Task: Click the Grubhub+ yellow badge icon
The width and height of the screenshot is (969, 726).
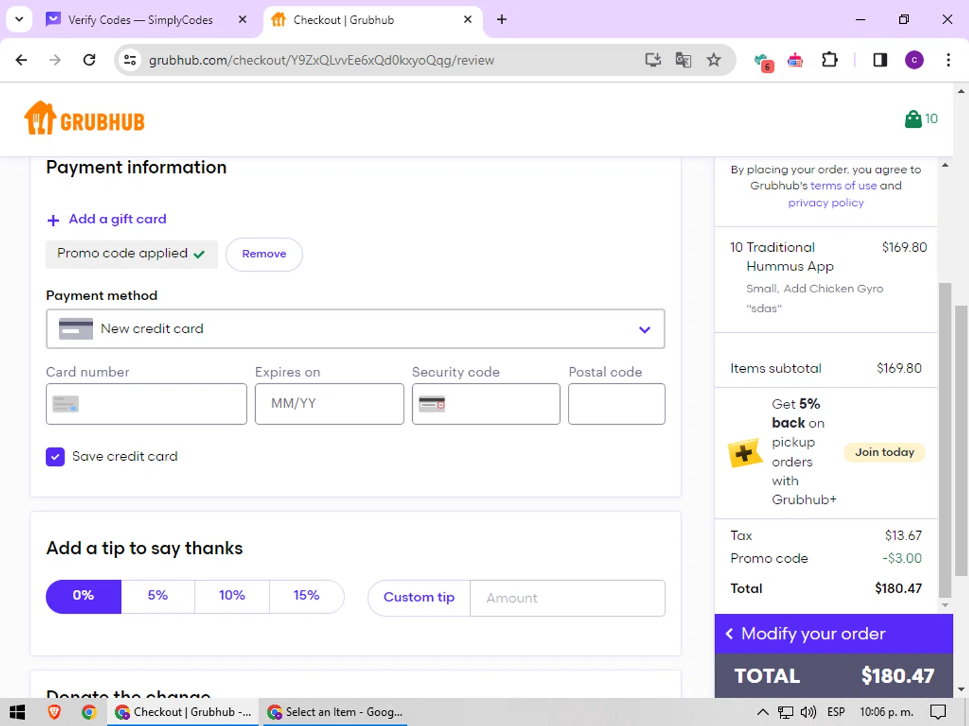Action: coord(745,453)
